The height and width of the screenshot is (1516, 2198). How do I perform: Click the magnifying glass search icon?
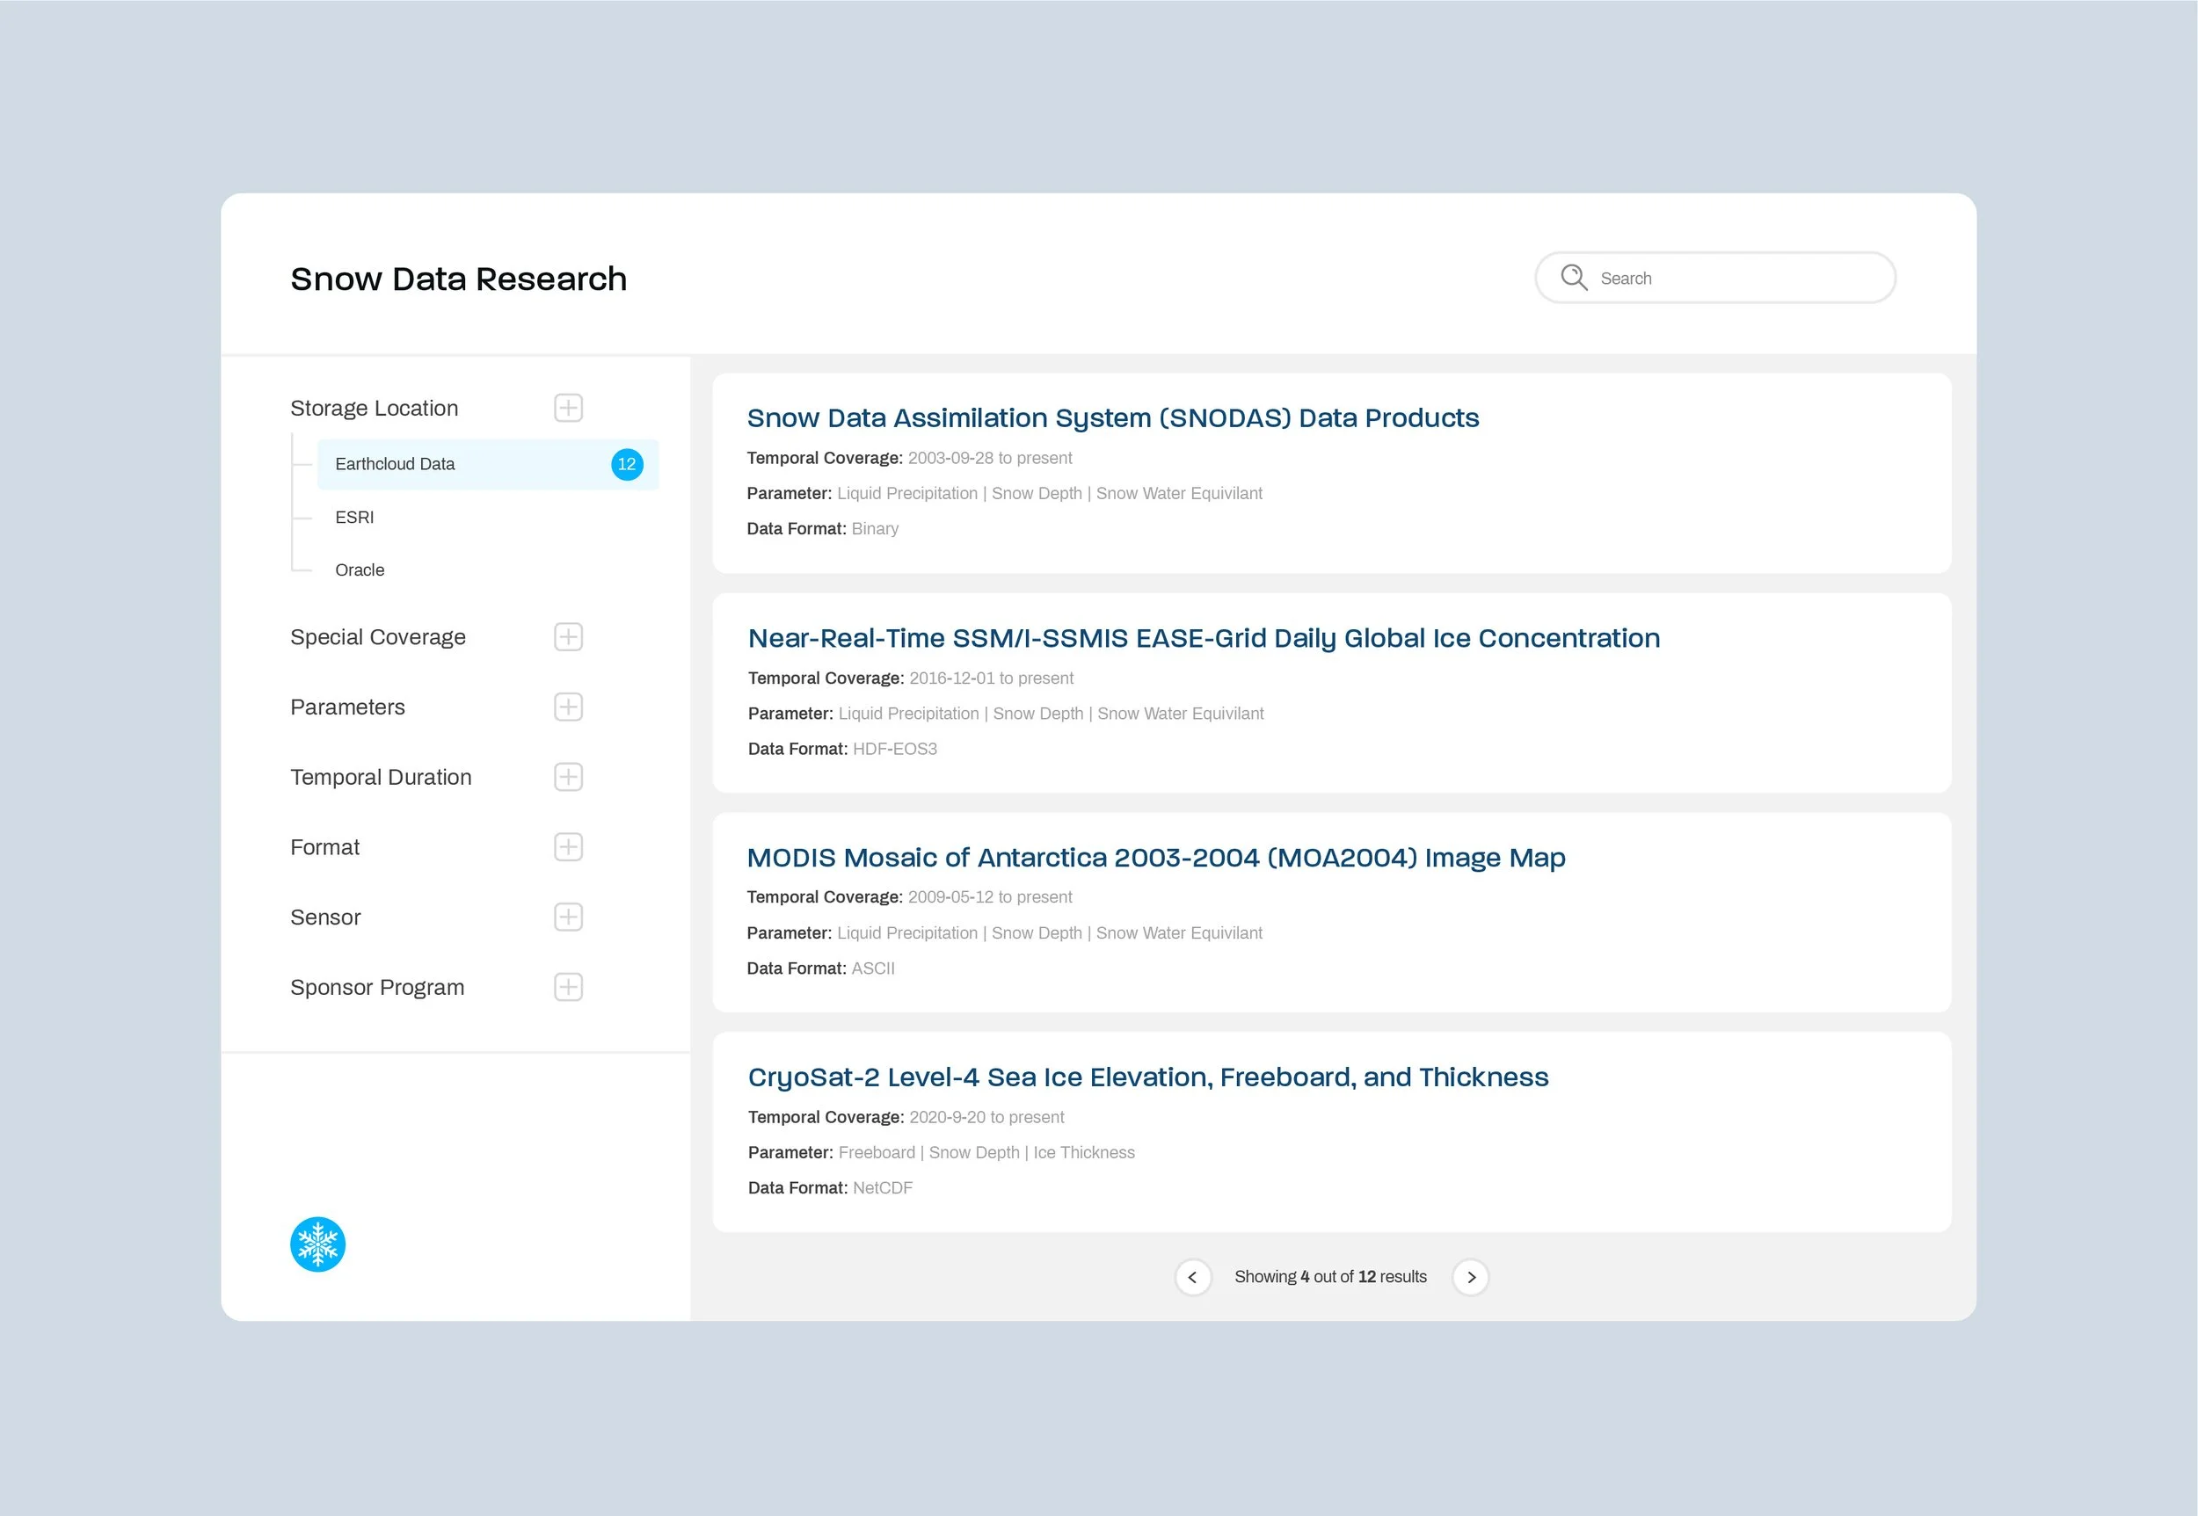(x=1574, y=277)
